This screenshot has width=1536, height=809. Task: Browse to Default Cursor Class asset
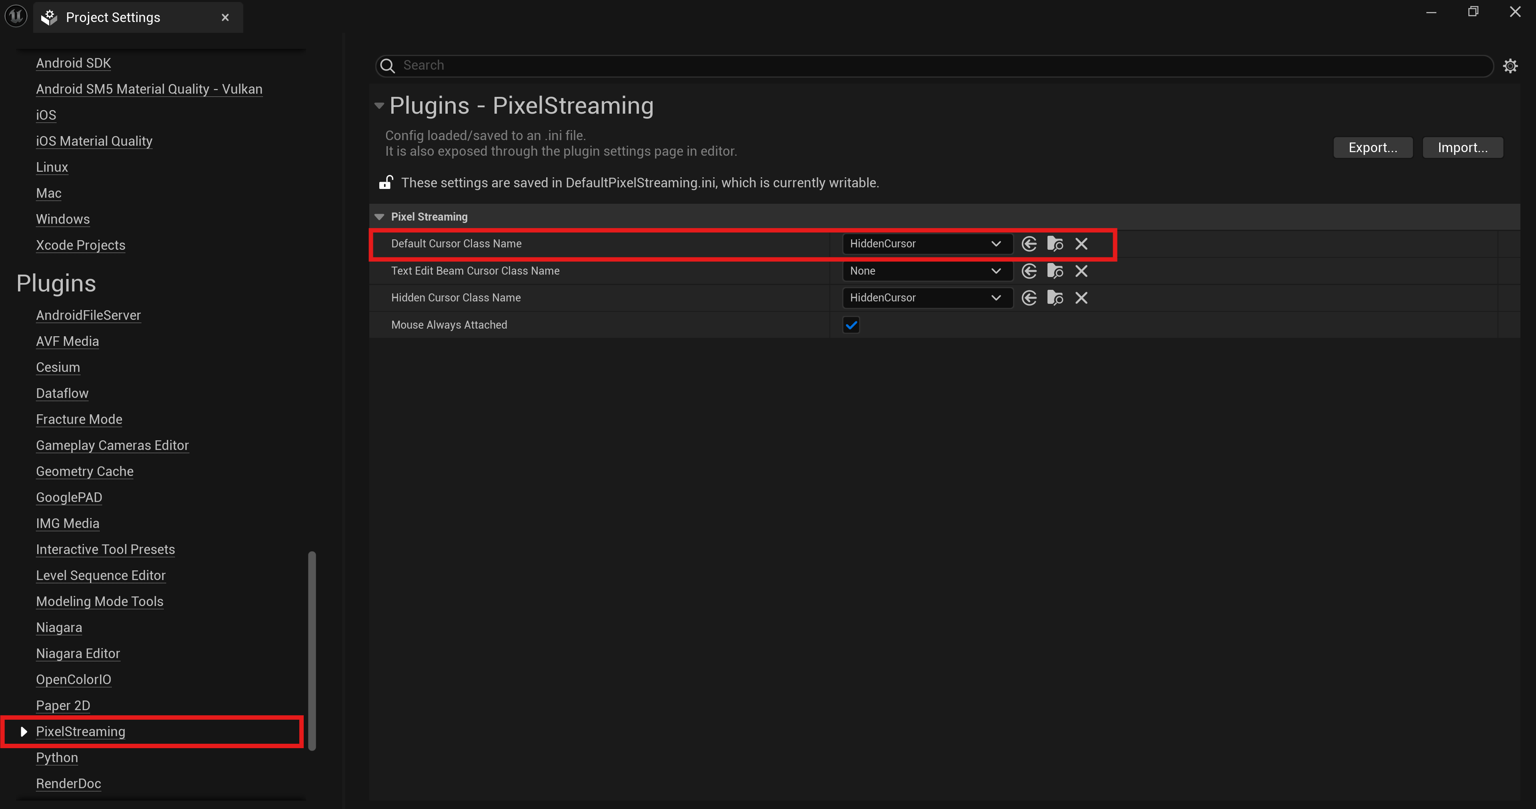1055,243
